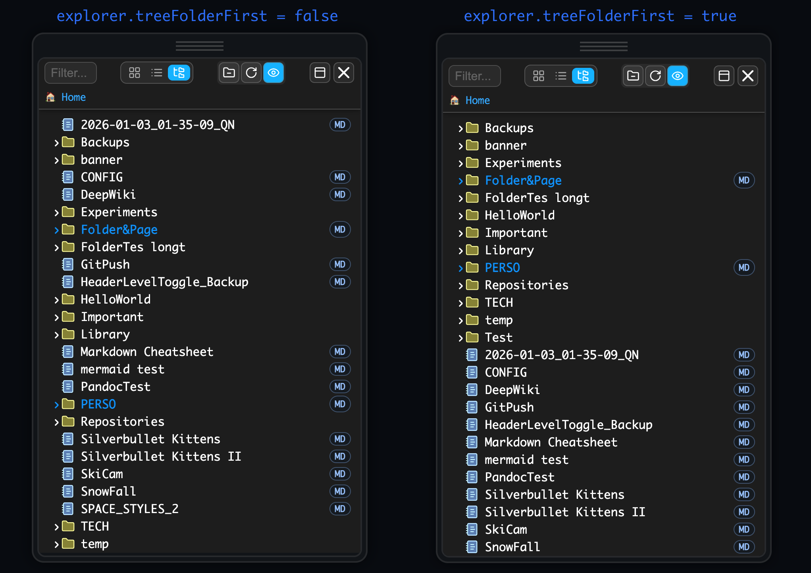
Task: Click new folder icon in right panel
Action: [633, 76]
